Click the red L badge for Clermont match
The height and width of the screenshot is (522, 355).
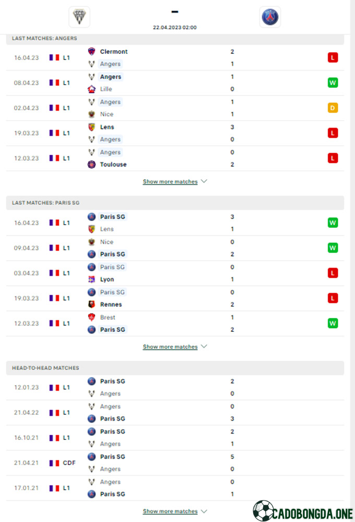point(333,57)
